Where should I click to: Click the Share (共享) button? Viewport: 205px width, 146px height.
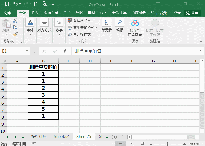pyautogui.click(x=192, y=13)
